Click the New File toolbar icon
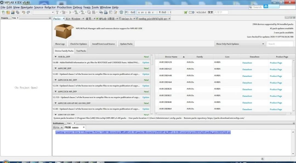296x163 pixels. (4, 12)
